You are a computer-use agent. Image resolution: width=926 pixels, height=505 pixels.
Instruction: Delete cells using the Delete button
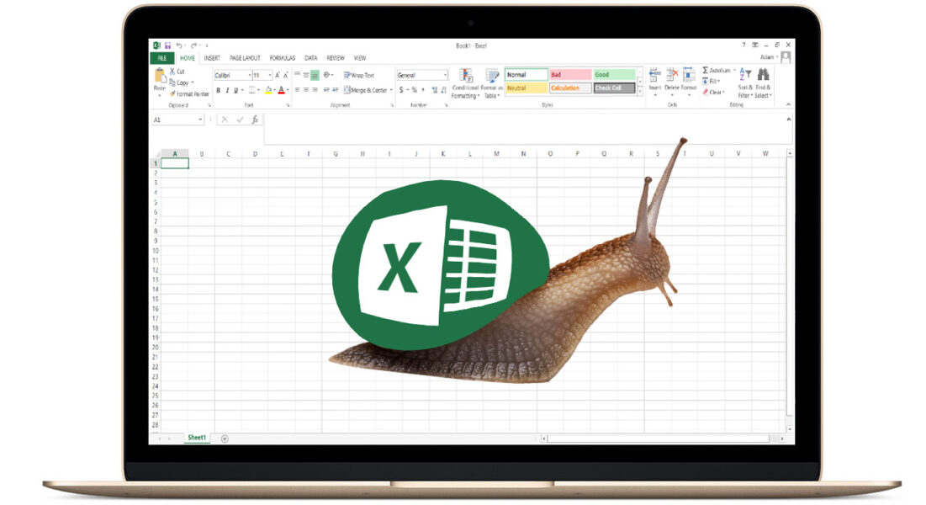click(x=672, y=81)
